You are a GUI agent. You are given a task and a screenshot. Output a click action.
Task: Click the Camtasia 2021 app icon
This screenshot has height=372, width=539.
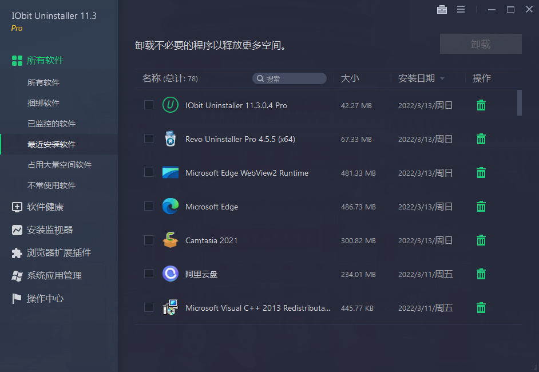click(170, 240)
